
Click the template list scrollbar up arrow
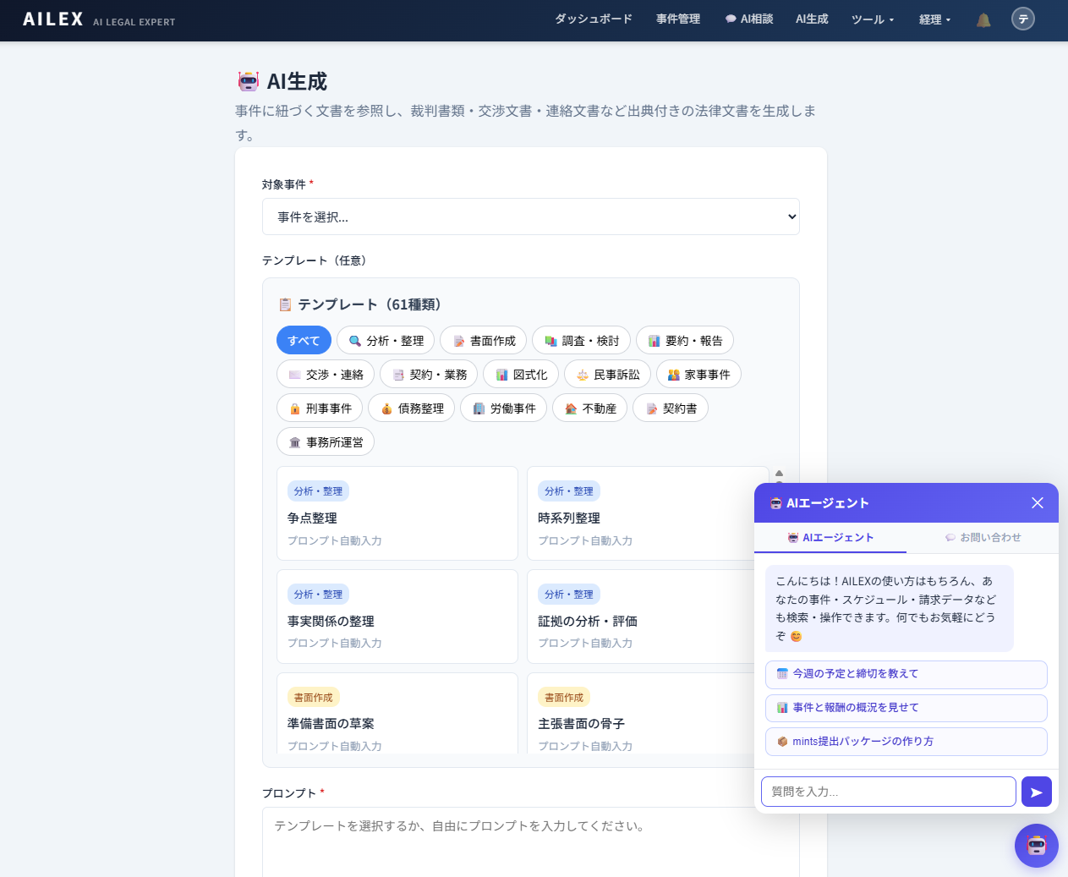coord(779,473)
